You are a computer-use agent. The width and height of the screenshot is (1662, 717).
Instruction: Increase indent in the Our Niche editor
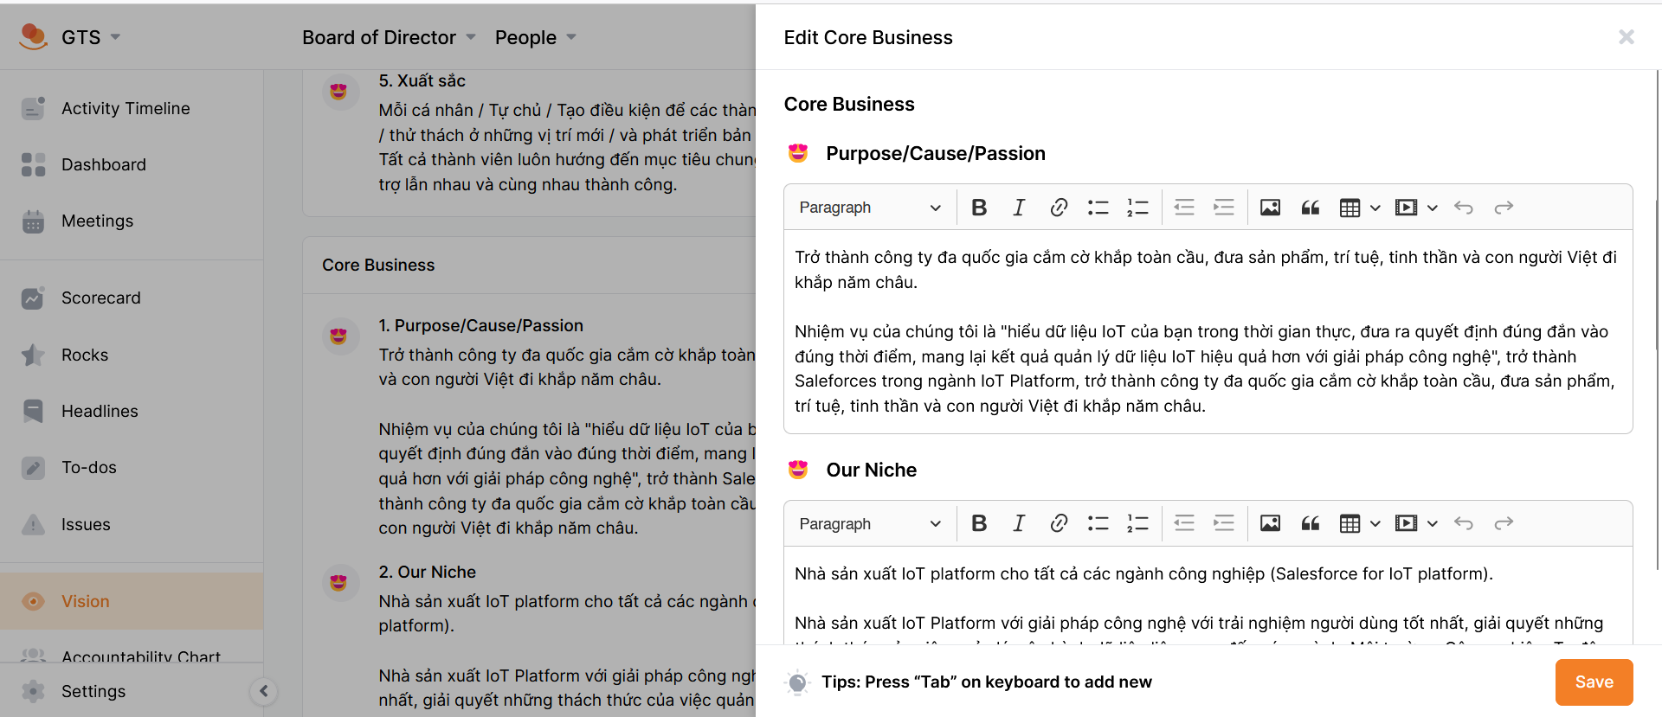[x=1223, y=523]
